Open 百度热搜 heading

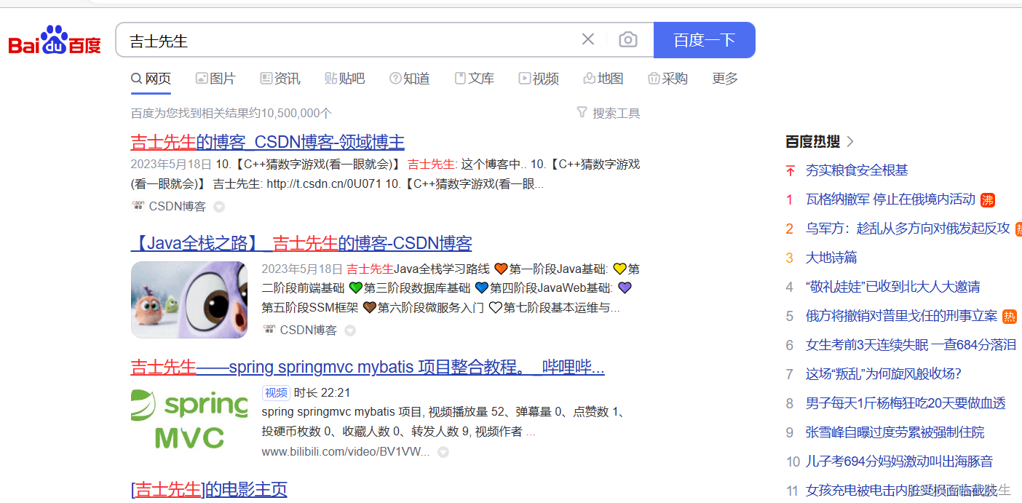coord(812,141)
